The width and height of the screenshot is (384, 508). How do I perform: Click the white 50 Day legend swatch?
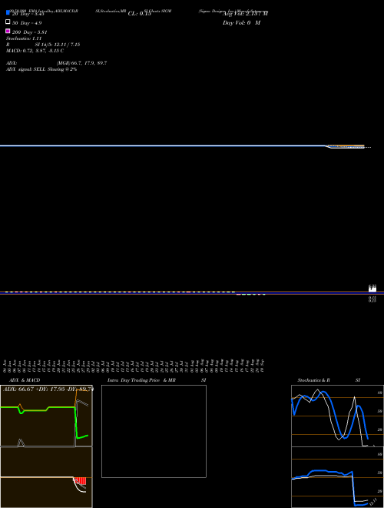[8, 22]
